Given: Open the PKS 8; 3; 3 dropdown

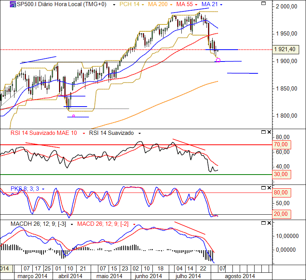Looking at the screenshot, I should click(43, 189).
